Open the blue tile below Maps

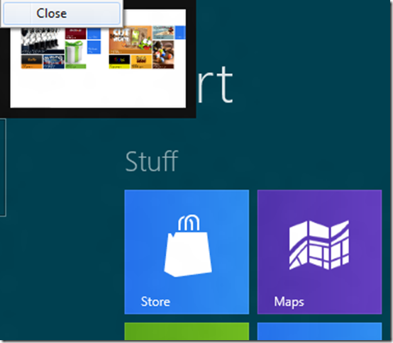[319, 331]
